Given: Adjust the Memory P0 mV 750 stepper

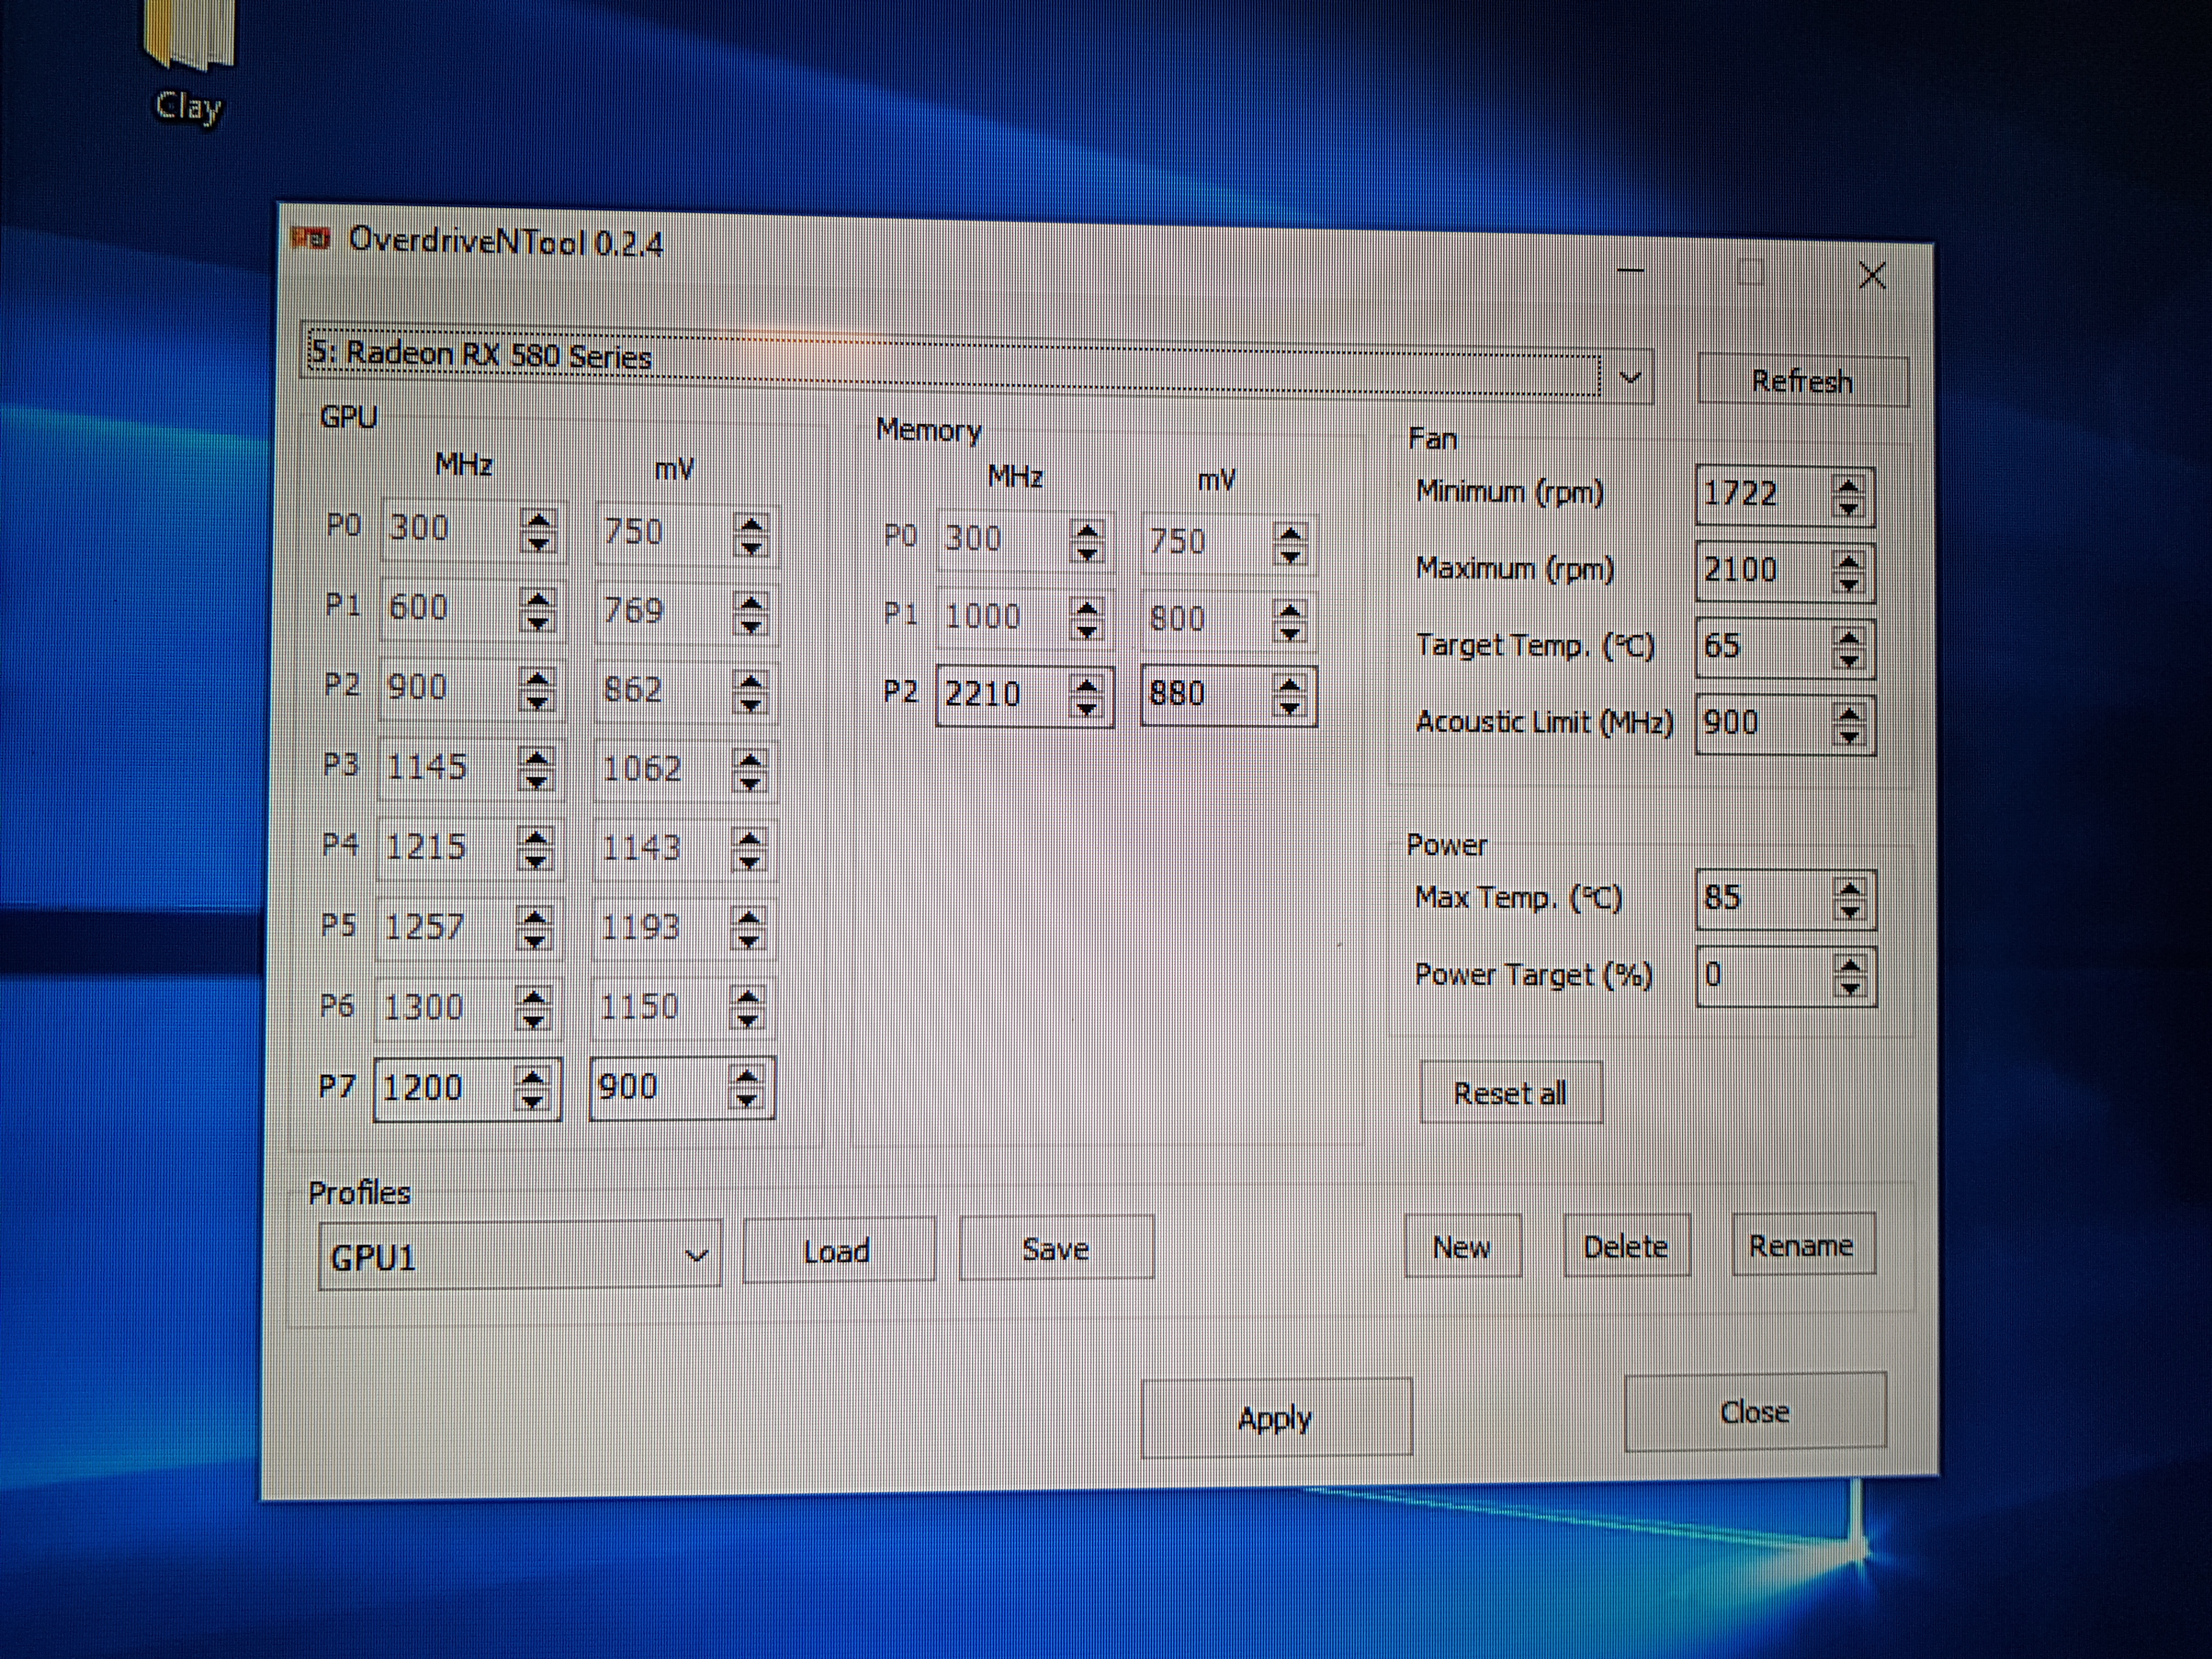Looking at the screenshot, I should coord(1290,545).
